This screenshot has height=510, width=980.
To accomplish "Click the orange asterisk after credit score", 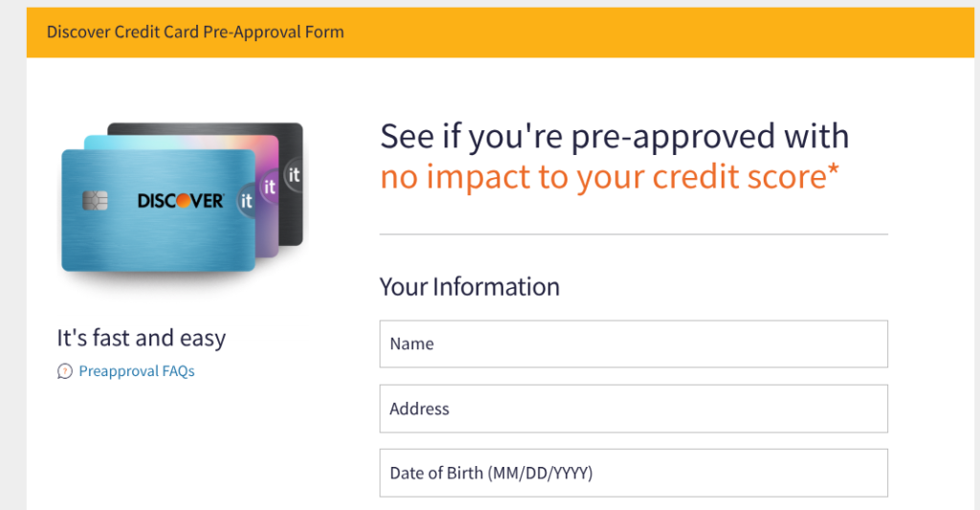I will pos(832,172).
